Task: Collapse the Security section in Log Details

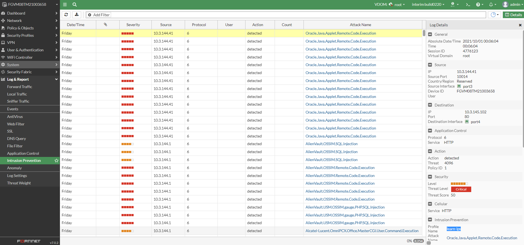Action: (x=430, y=177)
